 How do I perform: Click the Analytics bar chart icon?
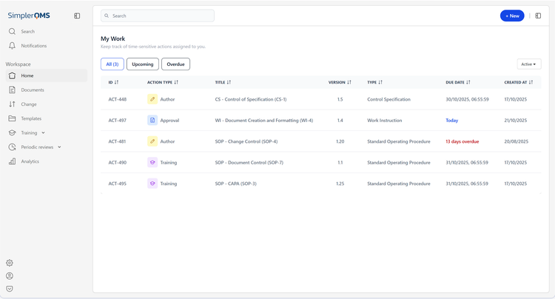point(12,161)
